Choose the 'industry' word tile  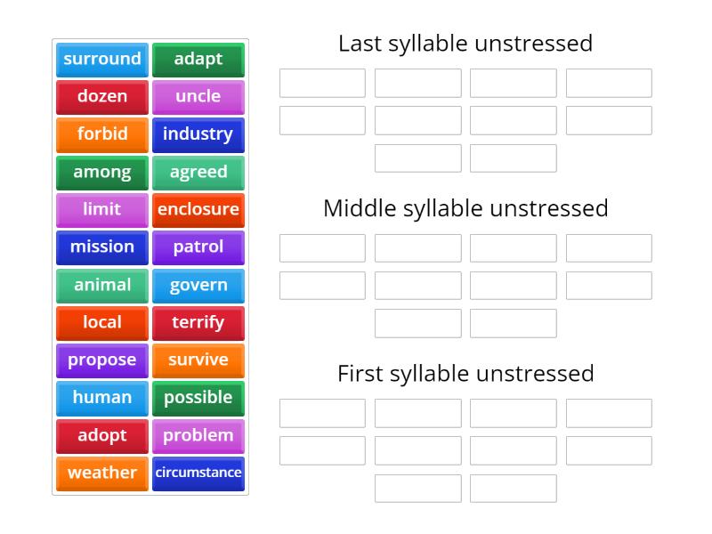(x=198, y=134)
